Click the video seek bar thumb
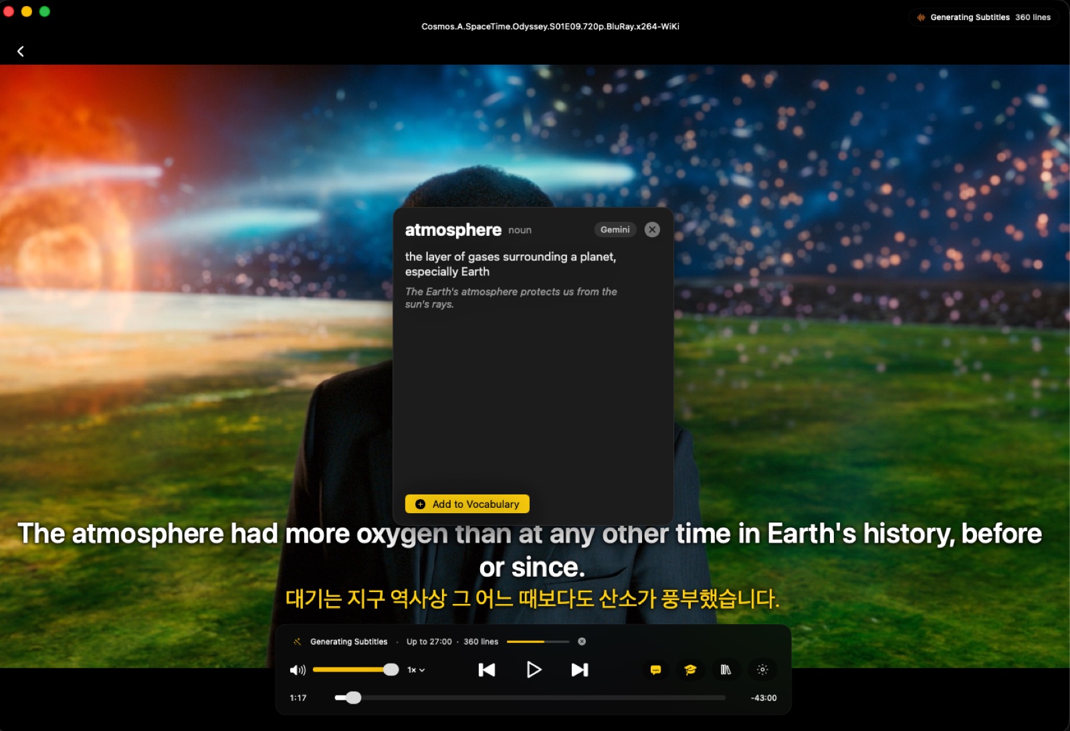1070x731 pixels. [354, 698]
